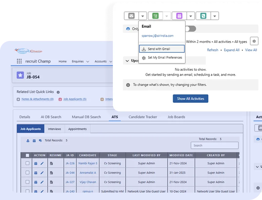This screenshot has height=200, width=262.
Task: Toggle the switch in the activity filter bar
Action: tap(191, 29)
